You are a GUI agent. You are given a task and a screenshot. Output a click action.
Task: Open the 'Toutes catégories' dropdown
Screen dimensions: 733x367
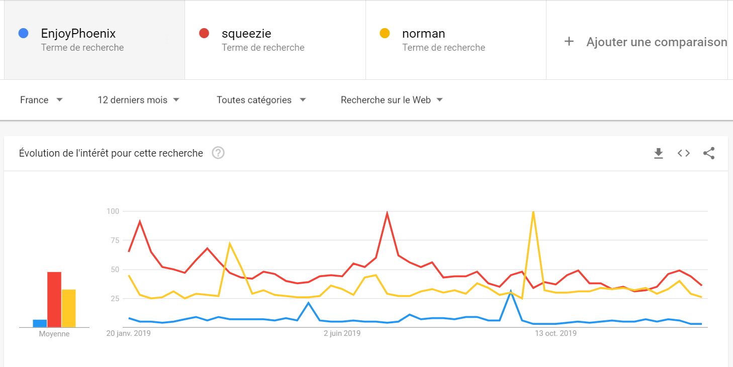pyautogui.click(x=261, y=100)
